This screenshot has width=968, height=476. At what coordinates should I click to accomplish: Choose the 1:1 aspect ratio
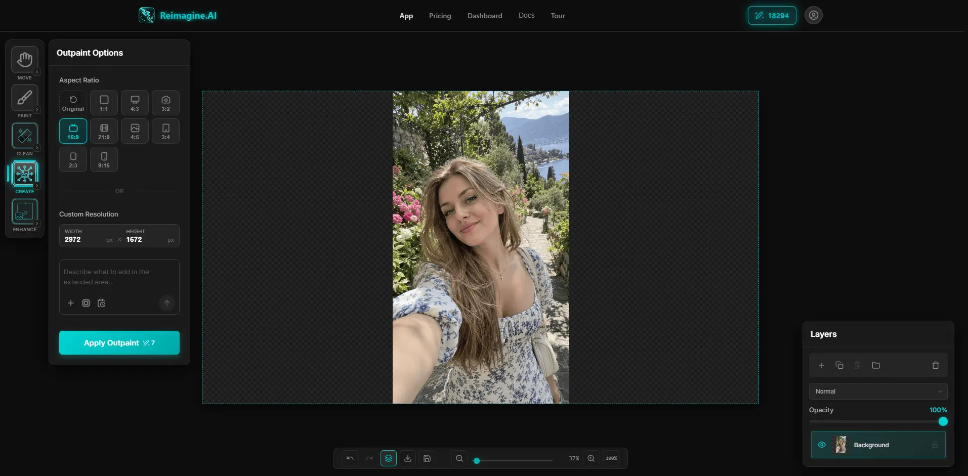pyautogui.click(x=104, y=103)
